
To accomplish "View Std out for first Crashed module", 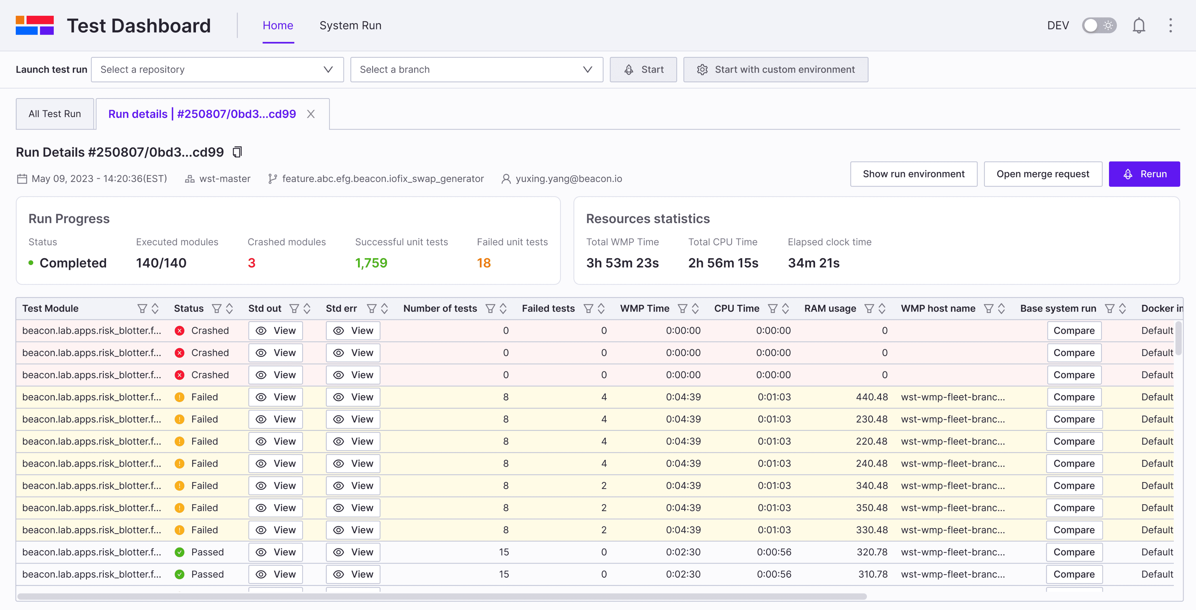I will coord(275,331).
